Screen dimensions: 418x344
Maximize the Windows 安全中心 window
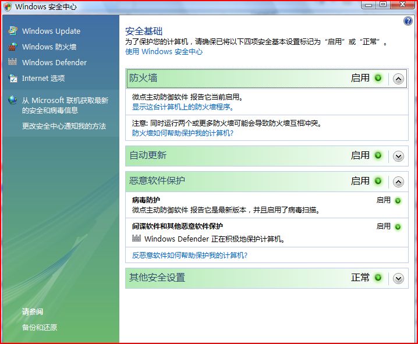[x=383, y=5]
